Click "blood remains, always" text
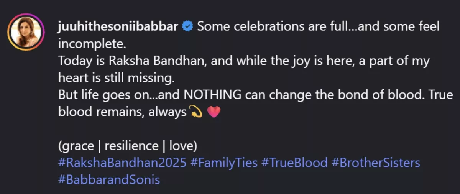 pyautogui.click(x=122, y=112)
